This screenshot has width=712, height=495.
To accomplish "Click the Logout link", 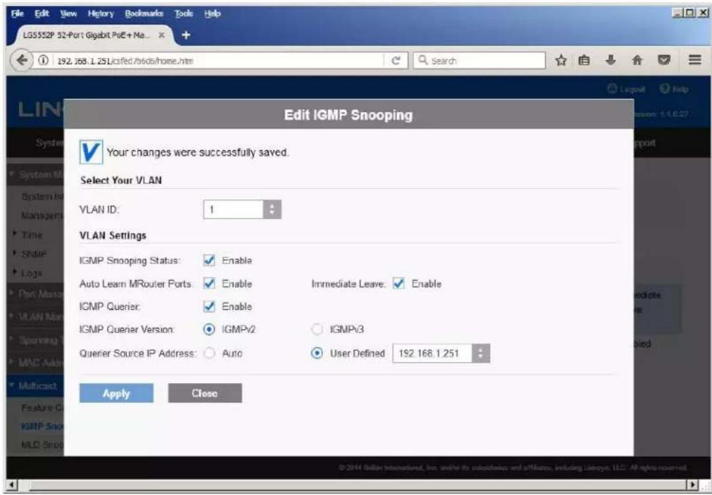I will point(627,90).
